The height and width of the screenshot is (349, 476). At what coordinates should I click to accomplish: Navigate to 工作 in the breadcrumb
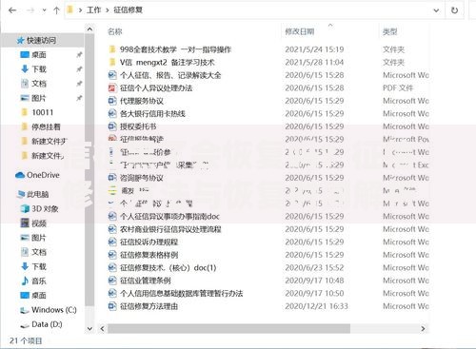(93, 10)
